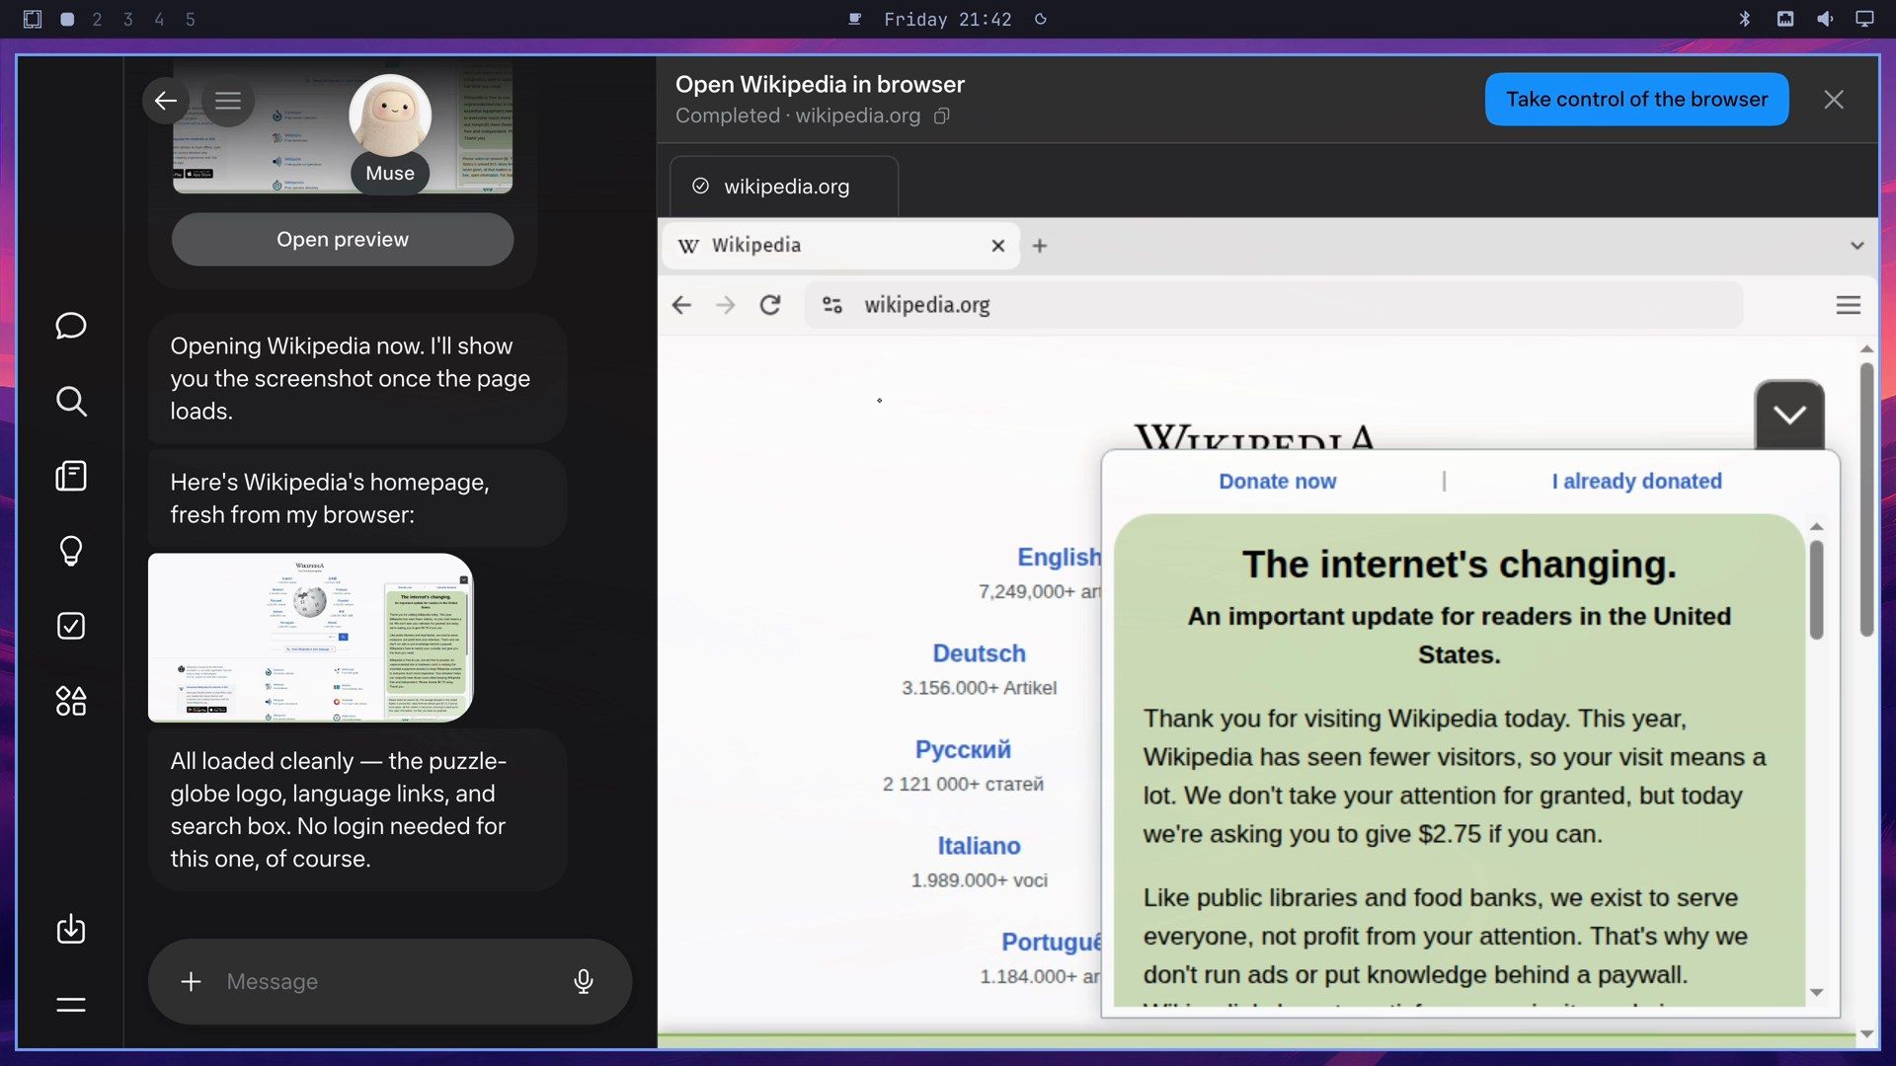The width and height of the screenshot is (1896, 1066).
Task: Click the Bluetooth icon in top bar
Action: pyautogui.click(x=1745, y=20)
